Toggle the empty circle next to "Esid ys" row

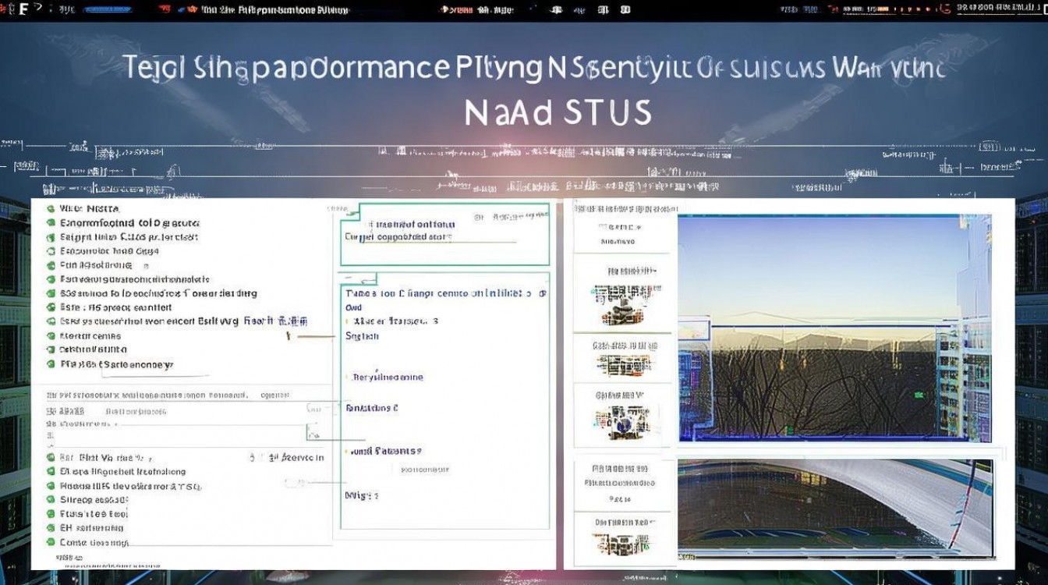click(51, 321)
